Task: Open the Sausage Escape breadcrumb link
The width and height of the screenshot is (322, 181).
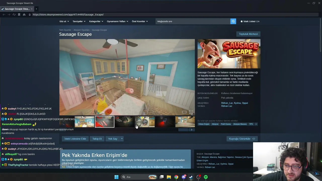Action: [x=99, y=30]
